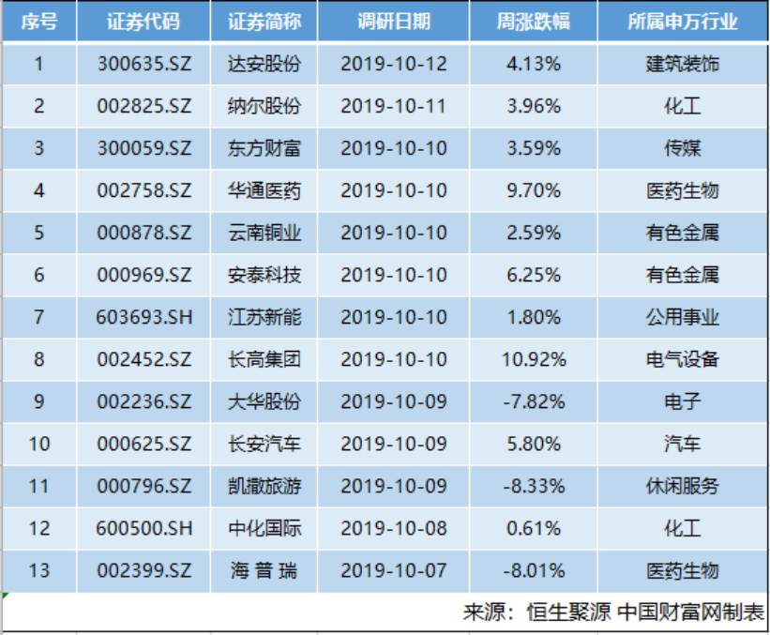Click the source note 来源：恒生聚源
This screenshot has width=770, height=635.
click(536, 612)
